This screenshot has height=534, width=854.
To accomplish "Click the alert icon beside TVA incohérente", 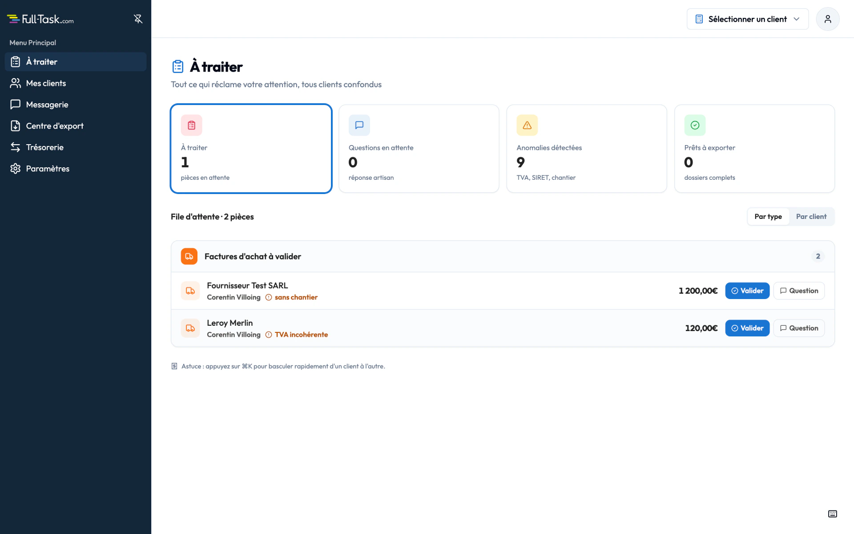I will 269,335.
